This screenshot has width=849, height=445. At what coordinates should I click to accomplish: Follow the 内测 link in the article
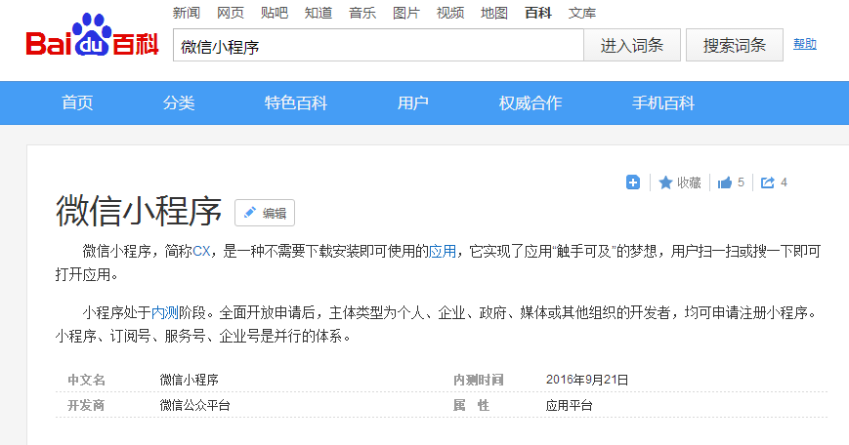(x=164, y=313)
